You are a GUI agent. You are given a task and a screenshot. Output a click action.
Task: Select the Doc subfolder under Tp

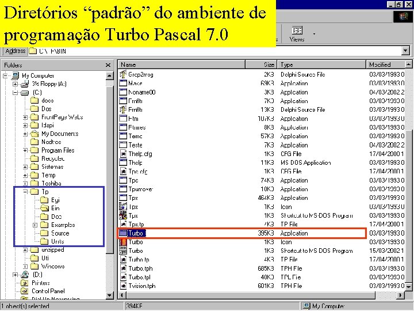point(56,217)
